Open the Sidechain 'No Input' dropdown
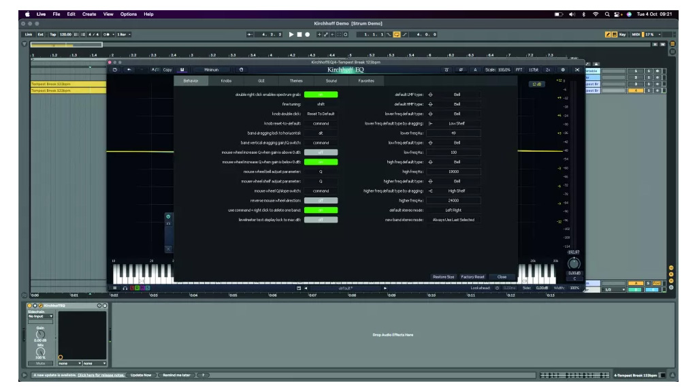Screen dimensions: 697x392 tap(40, 316)
